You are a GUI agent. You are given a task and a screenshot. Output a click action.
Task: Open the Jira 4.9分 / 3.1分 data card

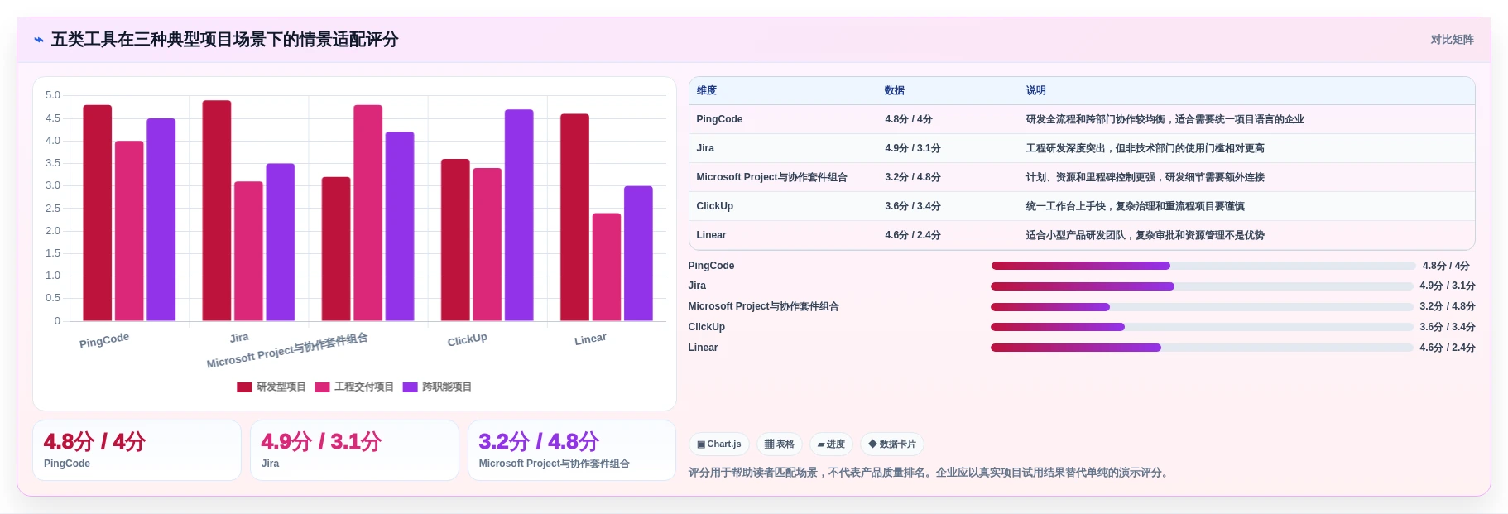coord(354,450)
